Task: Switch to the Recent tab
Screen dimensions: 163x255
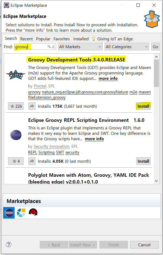Action: (26, 39)
